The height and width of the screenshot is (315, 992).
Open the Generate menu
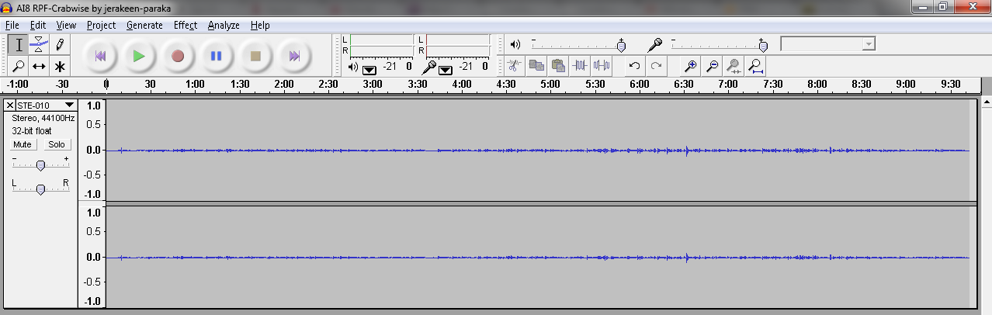point(144,25)
